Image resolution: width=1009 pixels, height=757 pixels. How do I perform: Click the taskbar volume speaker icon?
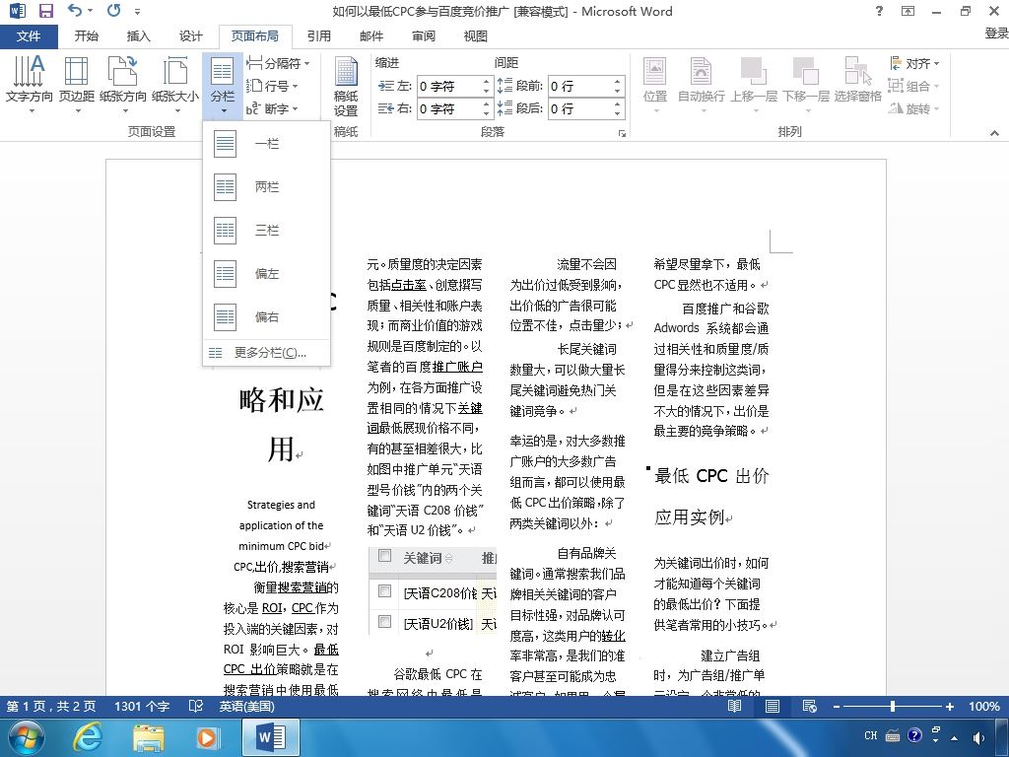[979, 737]
